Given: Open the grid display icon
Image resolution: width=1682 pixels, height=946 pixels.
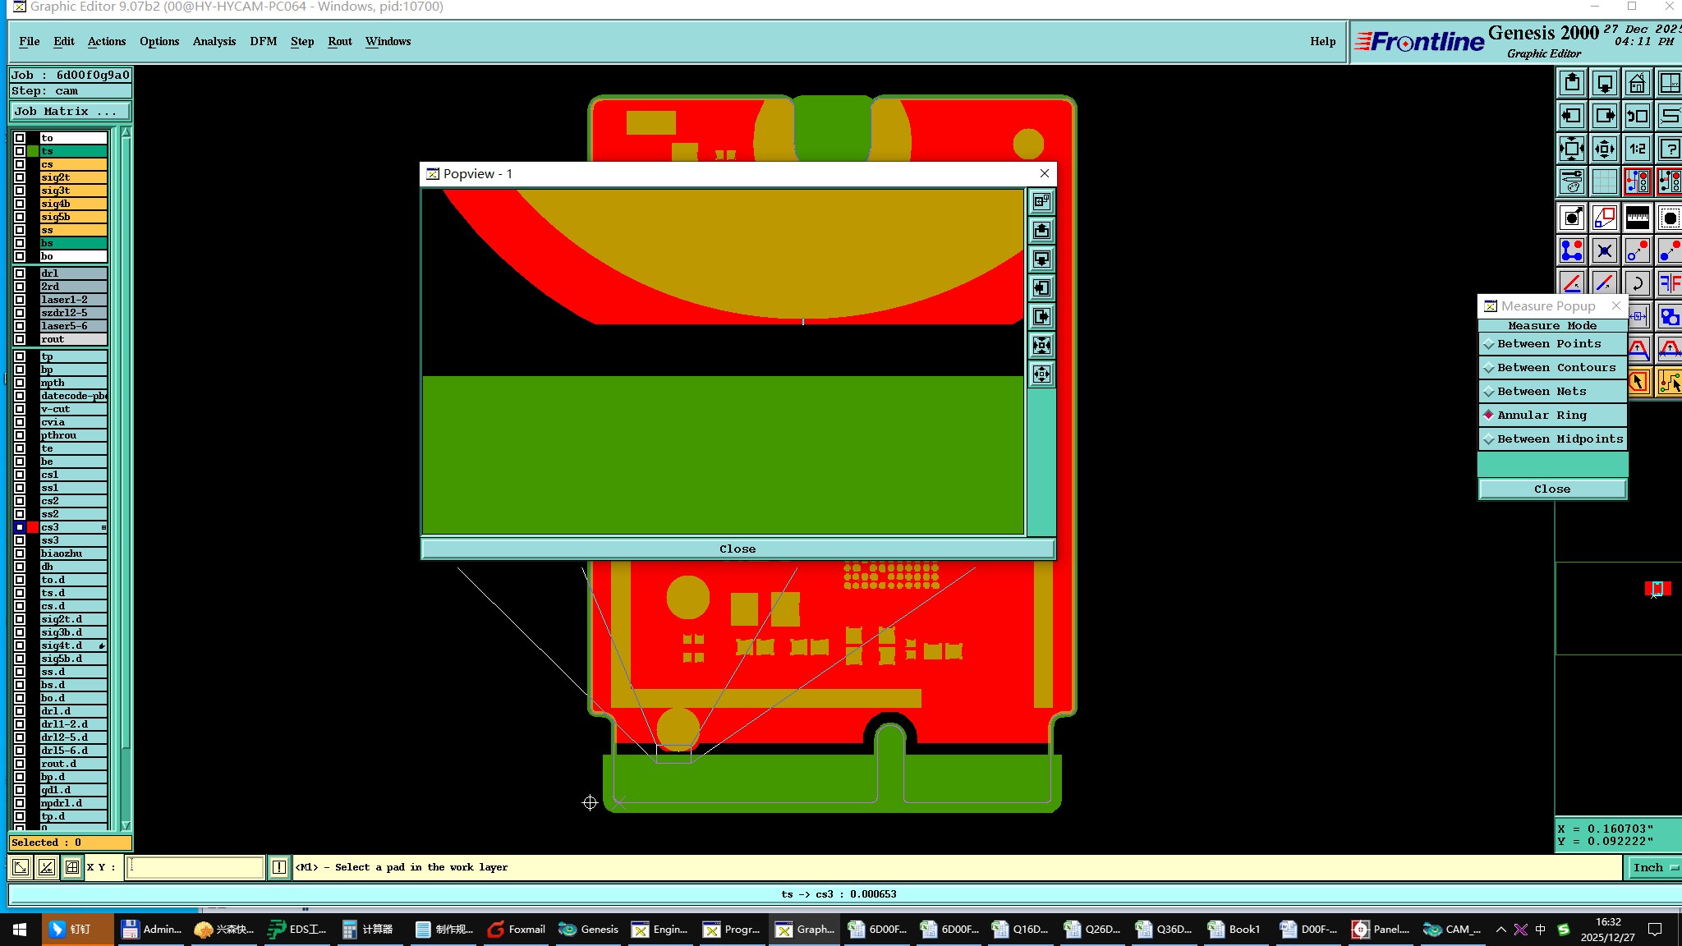Looking at the screenshot, I should (x=1604, y=181).
